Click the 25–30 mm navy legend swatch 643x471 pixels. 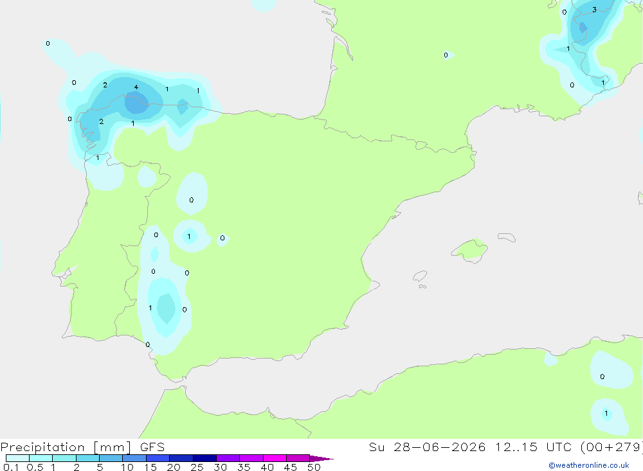click(204, 458)
